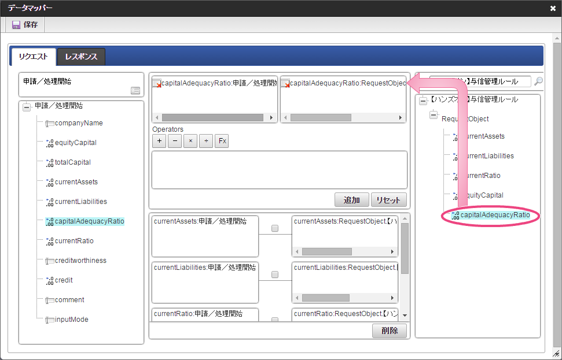
Task: Click the numeric icon beside currentLiabilities in the left tree
Action: coord(49,202)
